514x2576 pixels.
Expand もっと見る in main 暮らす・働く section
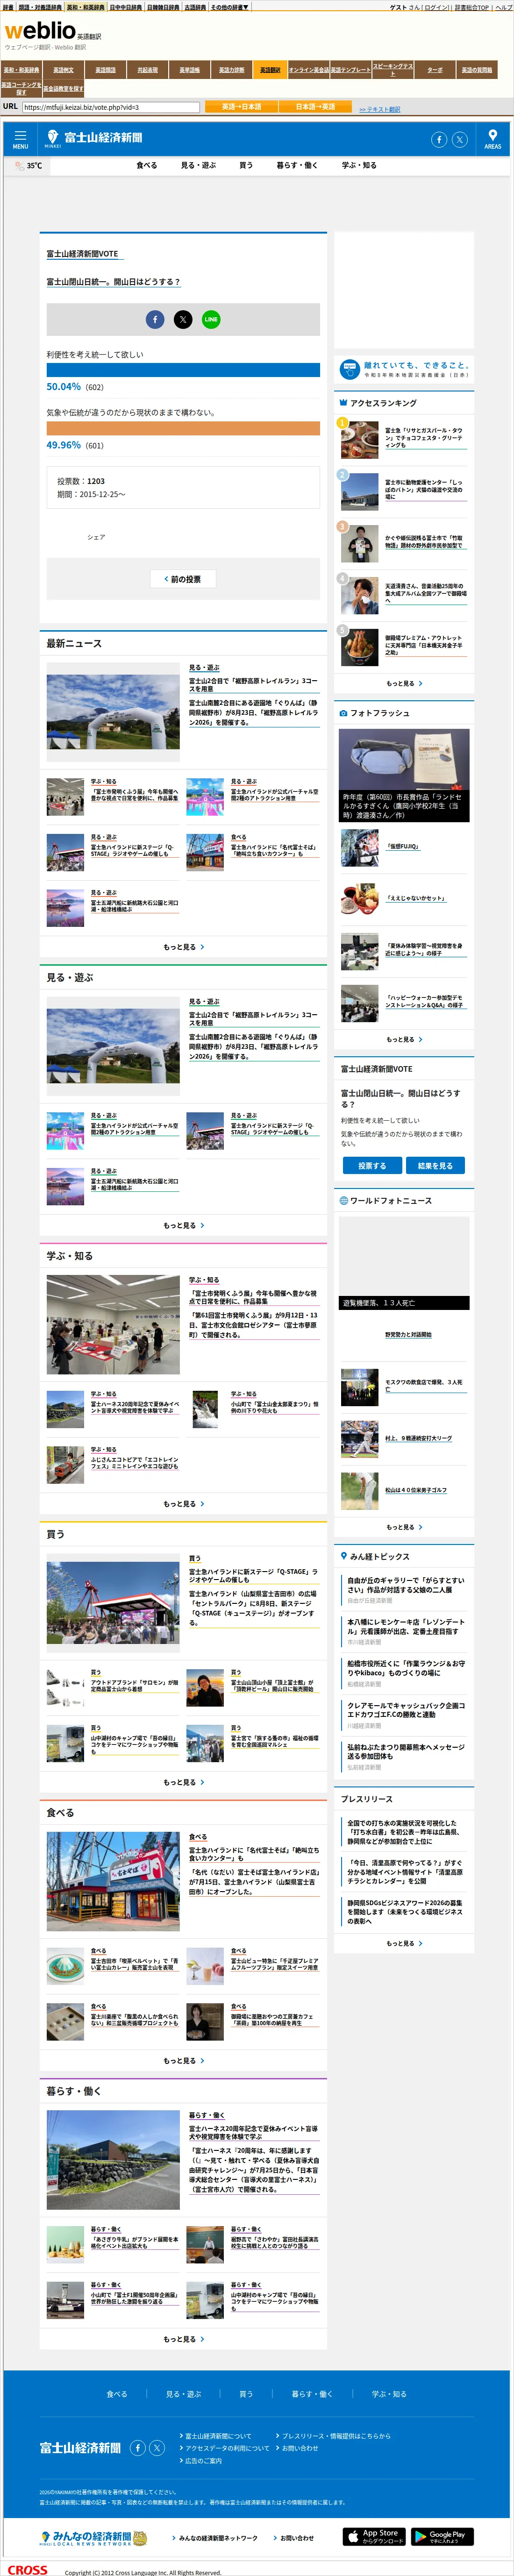point(183,2339)
